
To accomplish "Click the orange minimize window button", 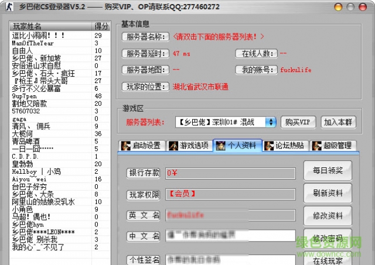I will pos(338,7).
